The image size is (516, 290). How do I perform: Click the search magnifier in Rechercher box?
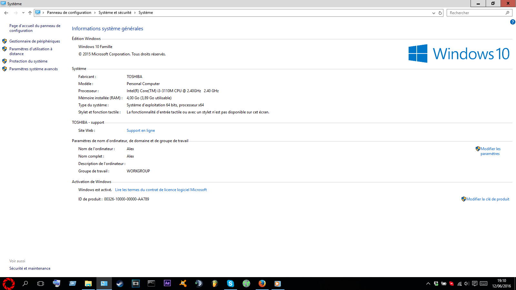[x=507, y=13]
